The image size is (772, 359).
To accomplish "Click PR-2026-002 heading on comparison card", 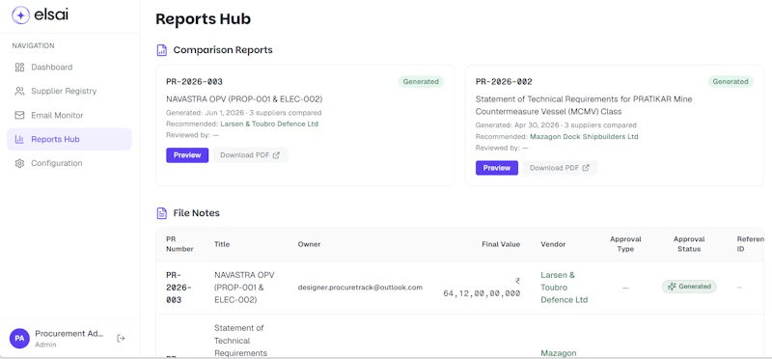I will coord(504,82).
